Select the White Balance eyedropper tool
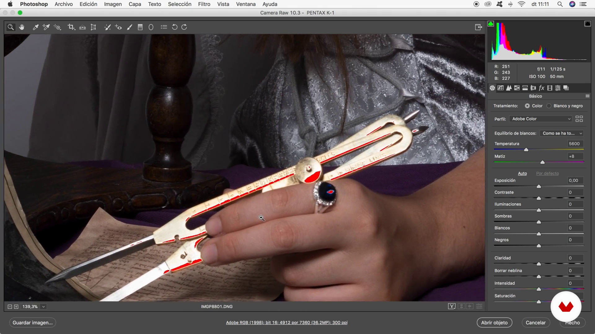This screenshot has height=334, width=595. tap(36, 27)
